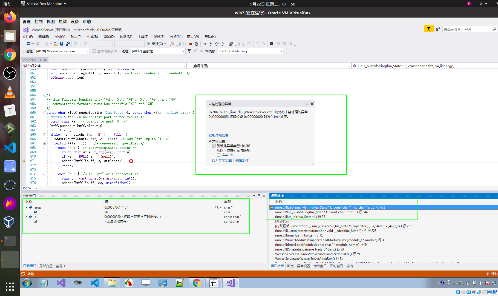Stop debugging with the red square icon
Screen dimensions: 498x296
(191, 44)
